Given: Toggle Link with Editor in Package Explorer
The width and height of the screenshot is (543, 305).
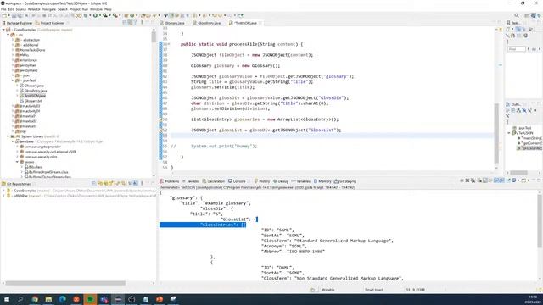Looking at the screenshot, I should [130, 23].
